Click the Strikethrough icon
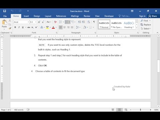 coord(29,27)
